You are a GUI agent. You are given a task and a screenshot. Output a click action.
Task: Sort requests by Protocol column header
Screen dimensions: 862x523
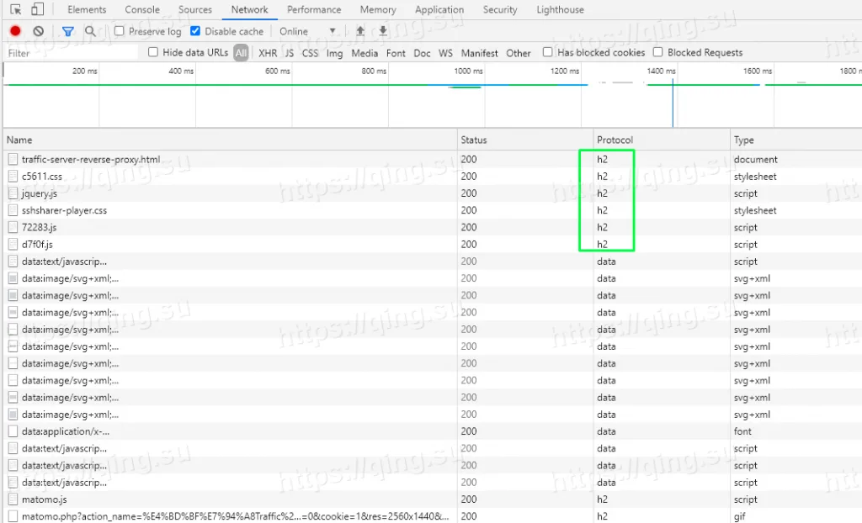(615, 140)
